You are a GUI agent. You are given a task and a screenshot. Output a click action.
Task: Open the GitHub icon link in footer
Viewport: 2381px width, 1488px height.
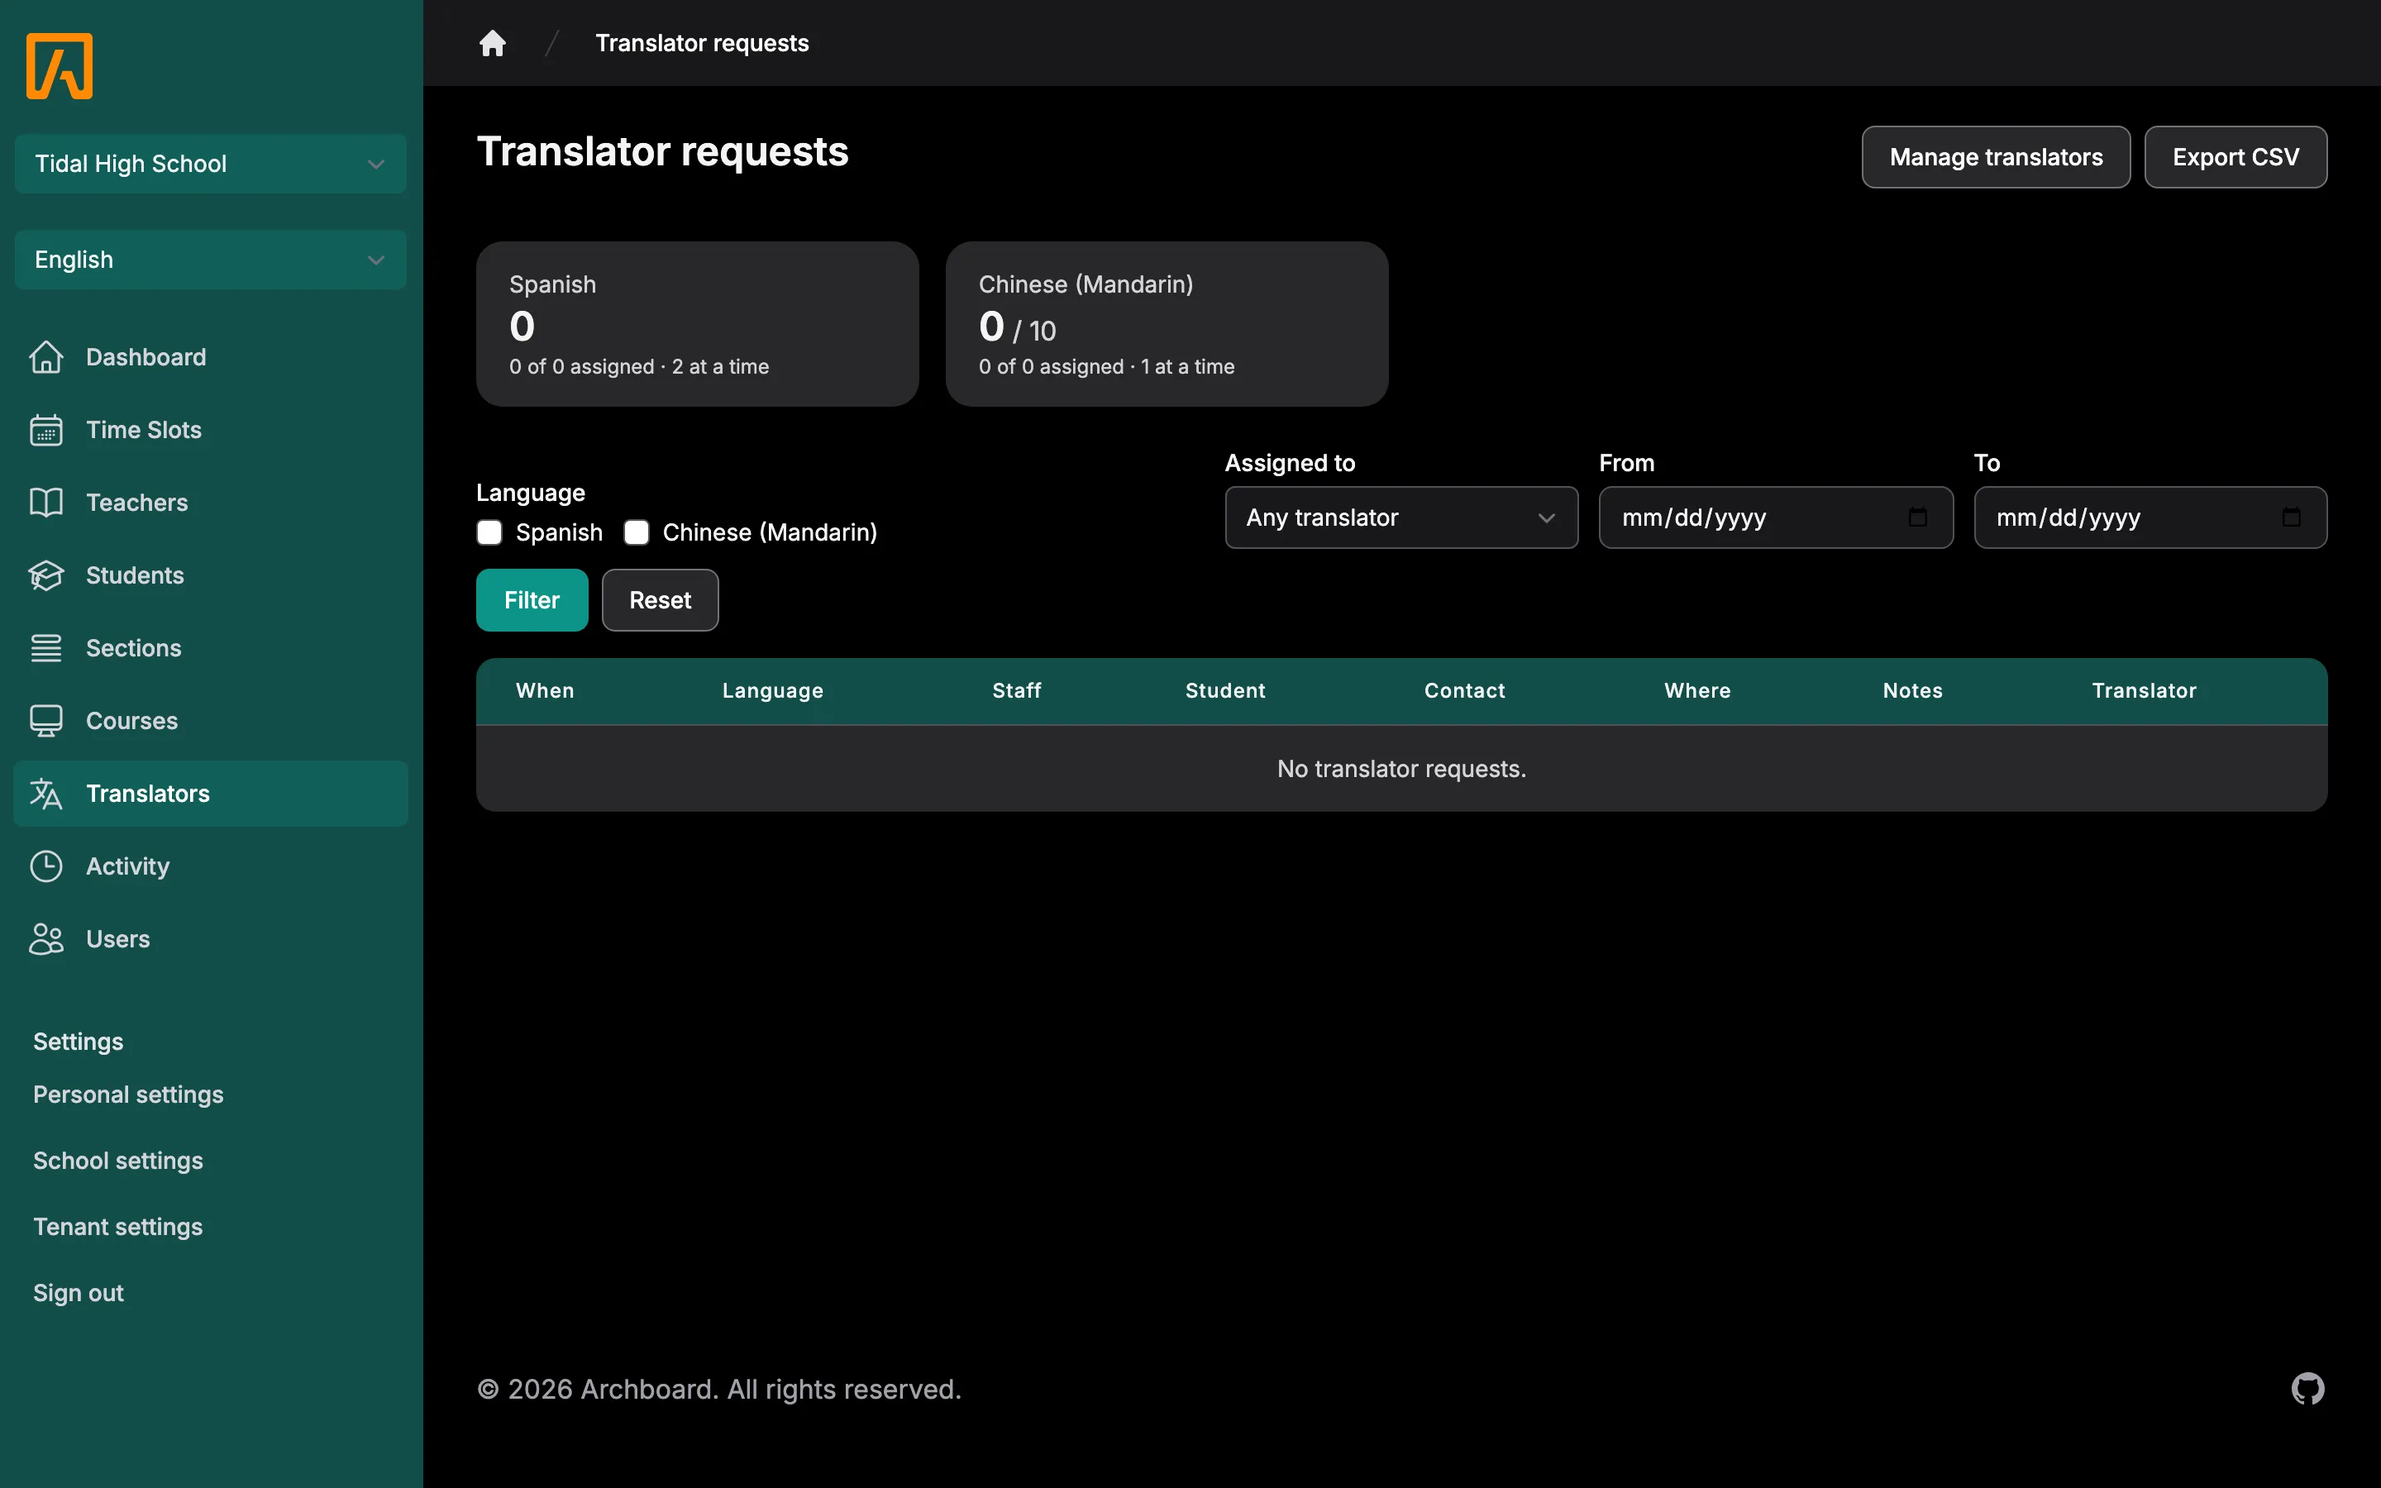pyautogui.click(x=2307, y=1389)
